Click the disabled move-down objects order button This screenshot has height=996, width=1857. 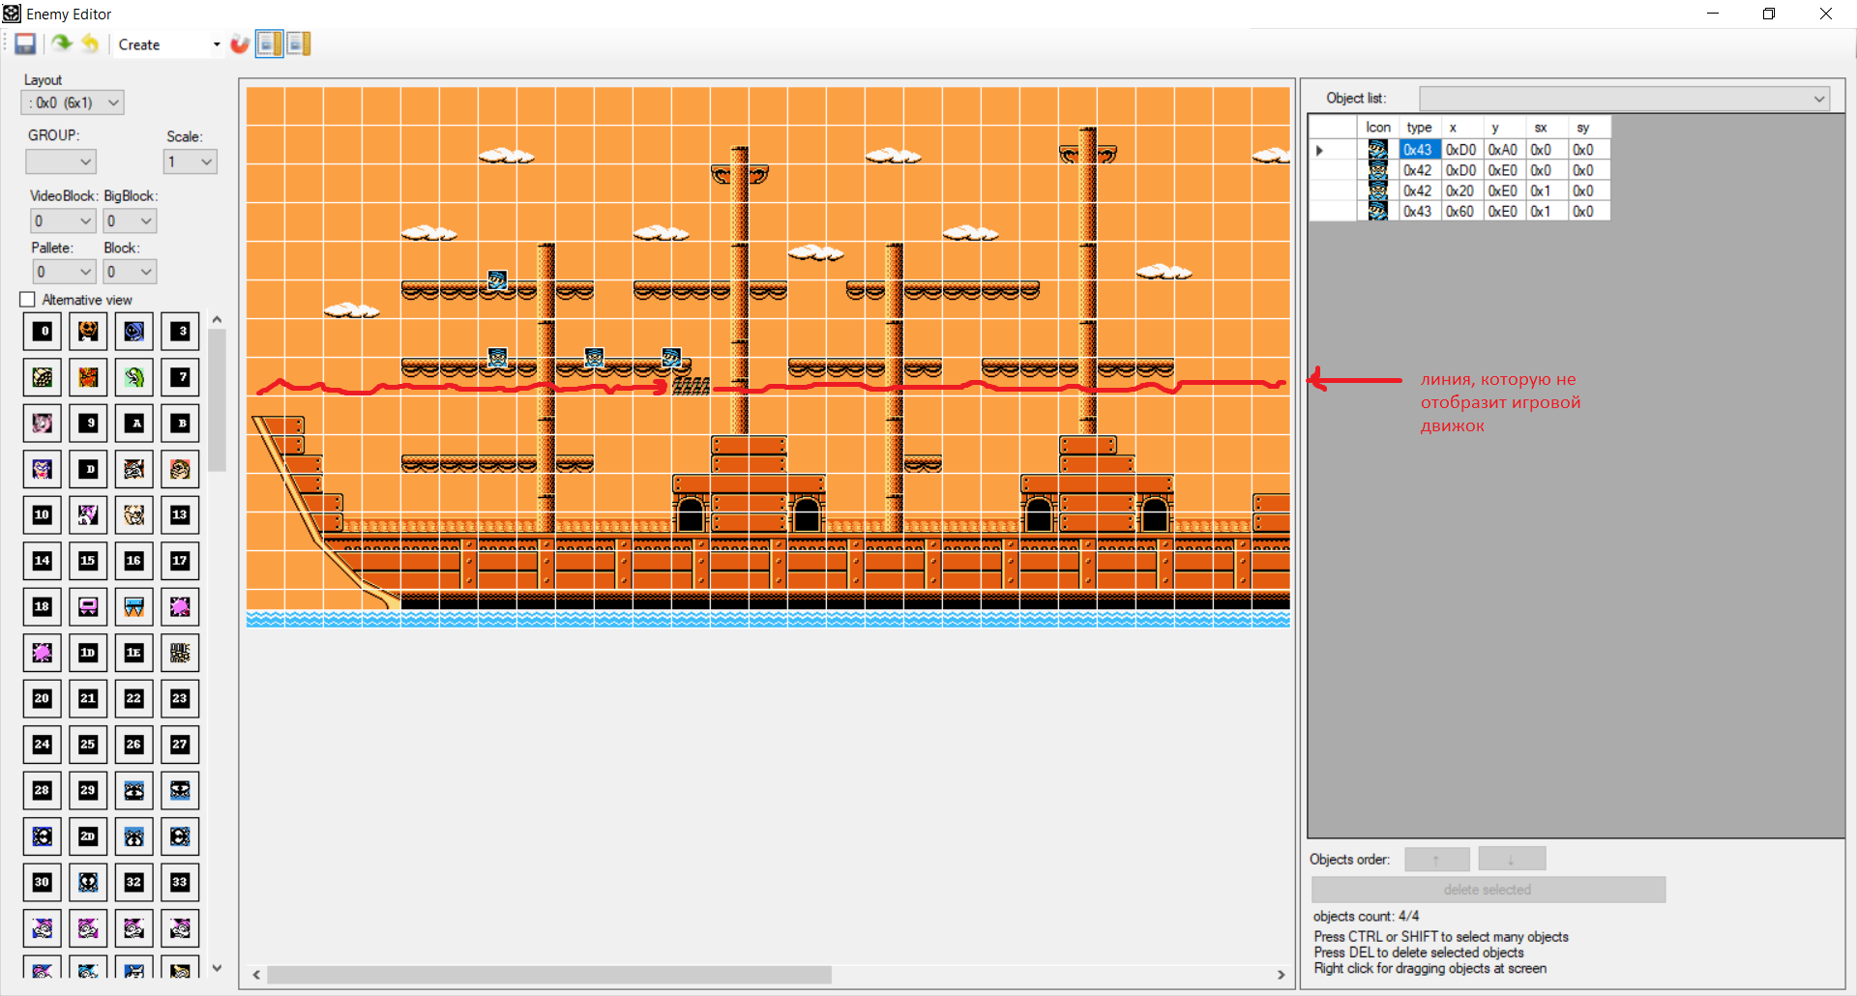tap(1512, 860)
